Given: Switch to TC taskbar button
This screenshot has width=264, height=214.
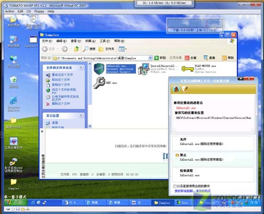Looking at the screenshot, I should (x=73, y=203).
